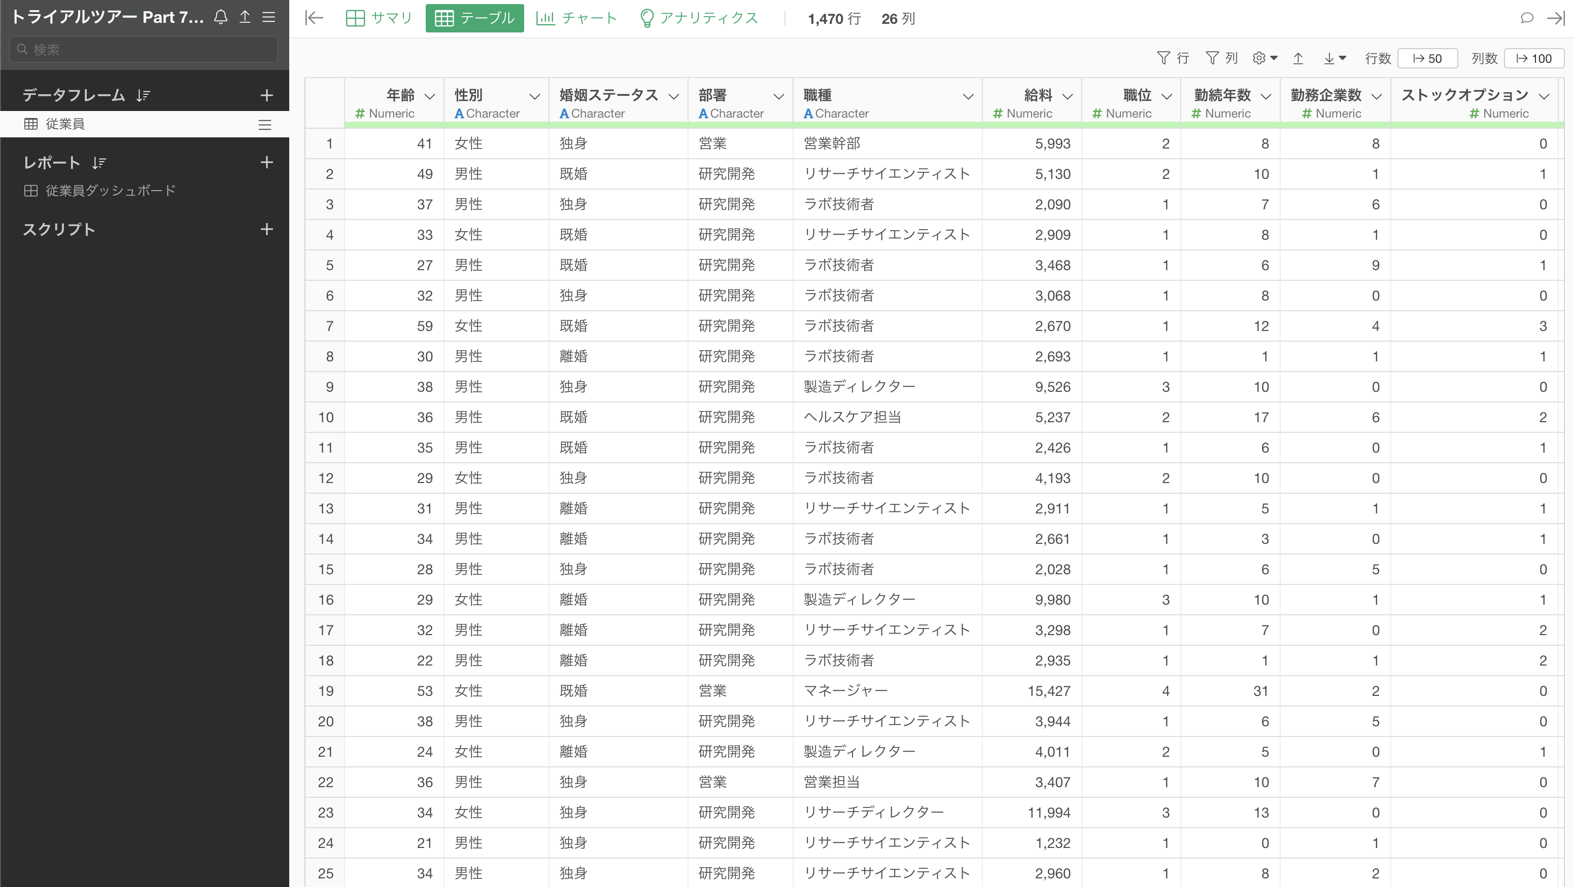Open the 勤続年数 column menu
The height and width of the screenshot is (887, 1573).
[1267, 96]
